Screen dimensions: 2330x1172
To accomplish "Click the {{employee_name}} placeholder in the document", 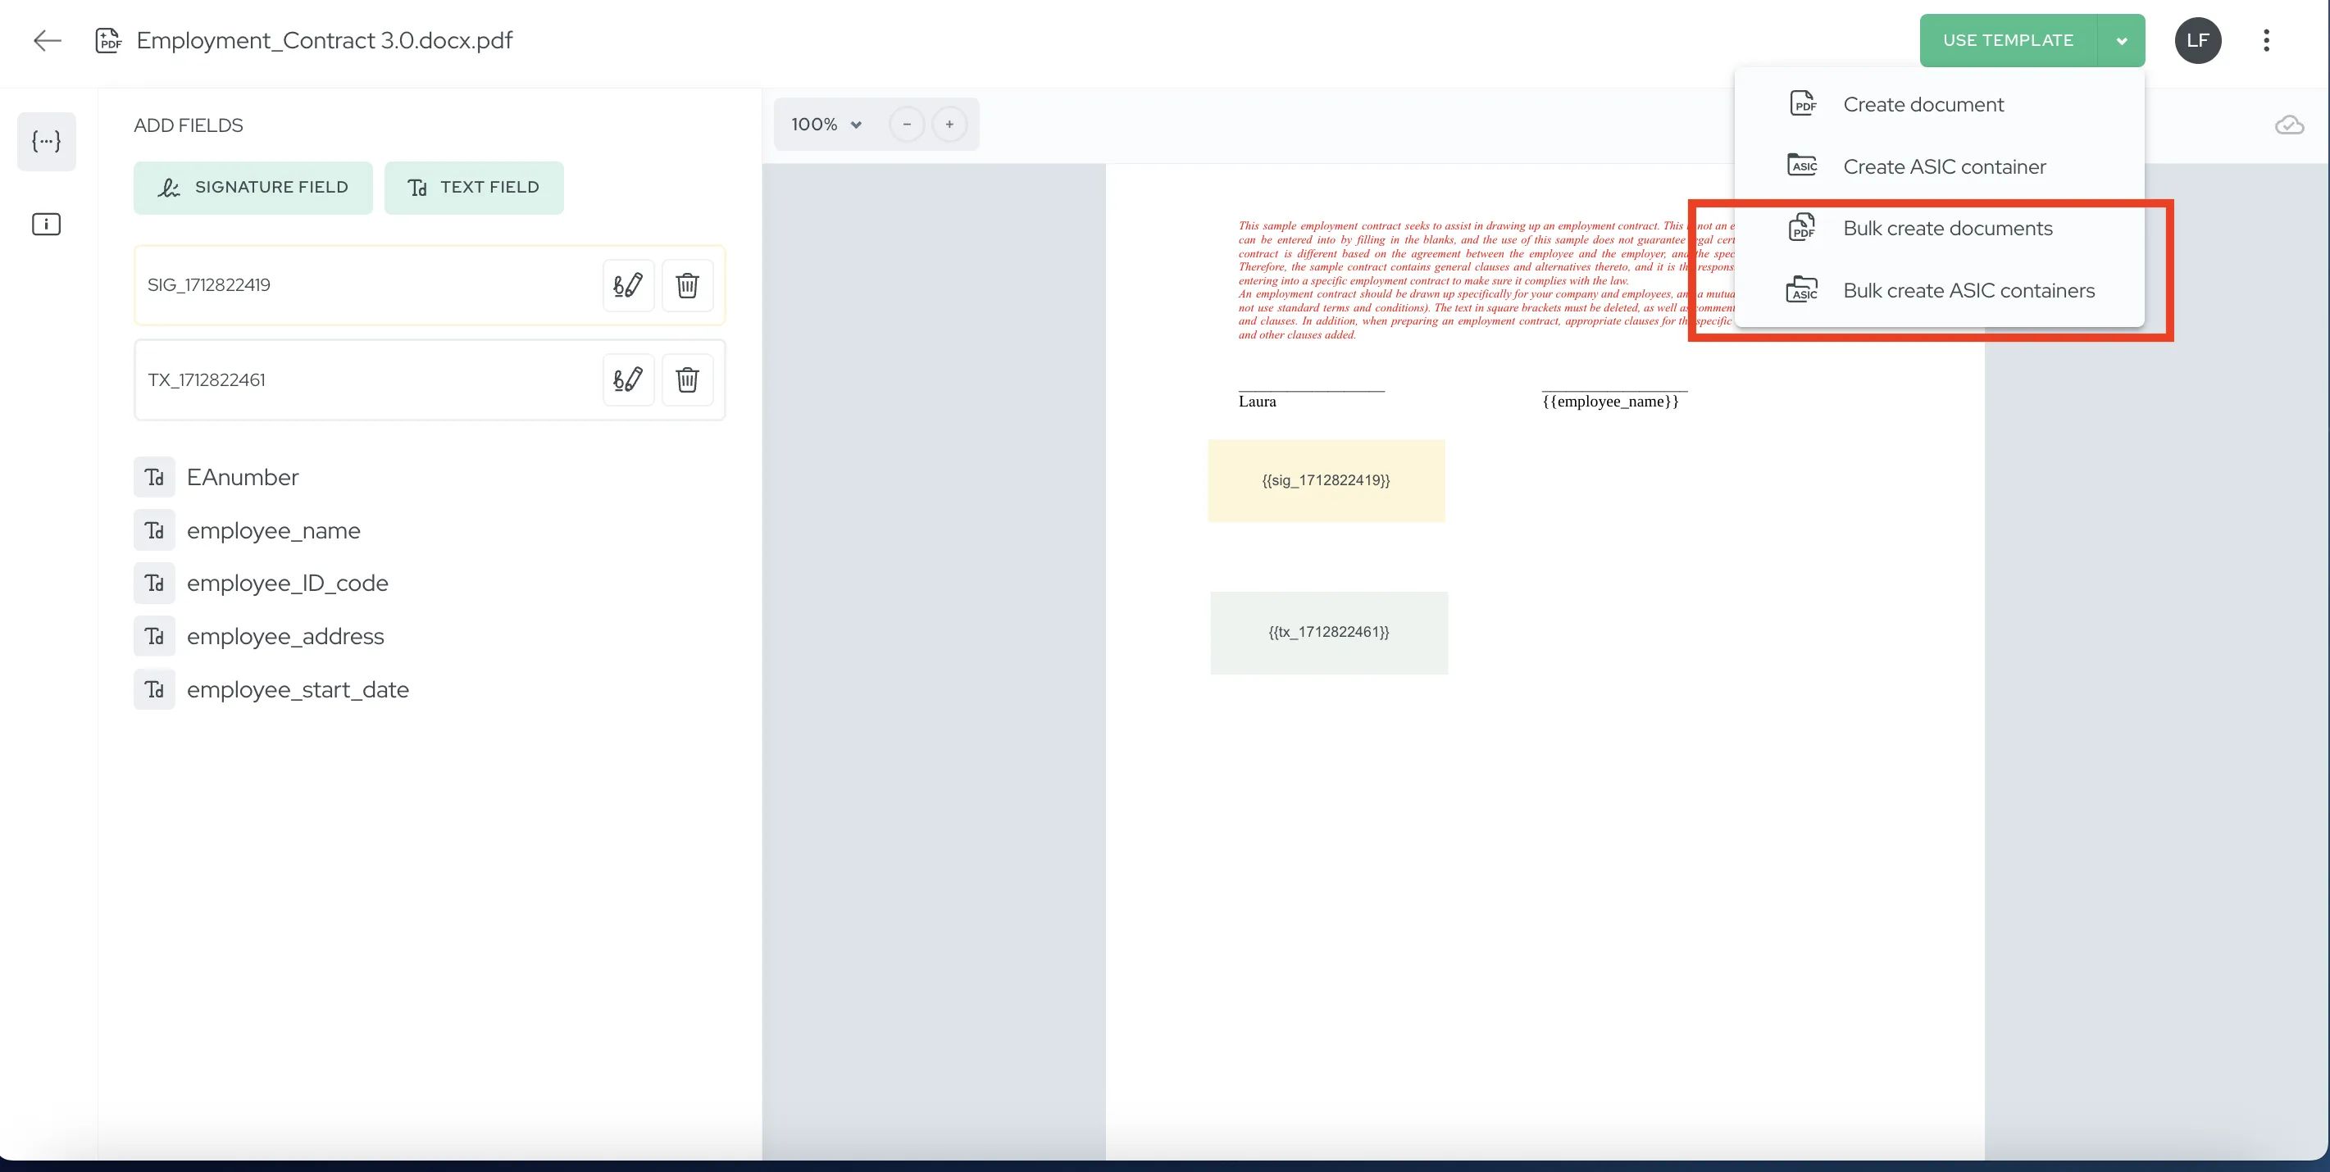I will coord(1610,402).
